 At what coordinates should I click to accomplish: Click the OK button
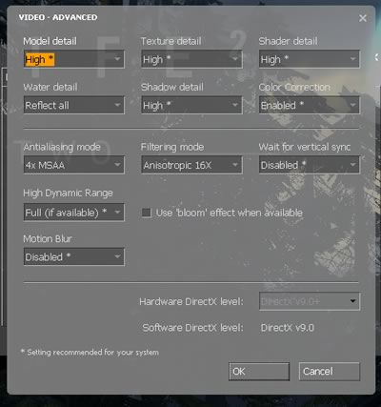(x=259, y=372)
